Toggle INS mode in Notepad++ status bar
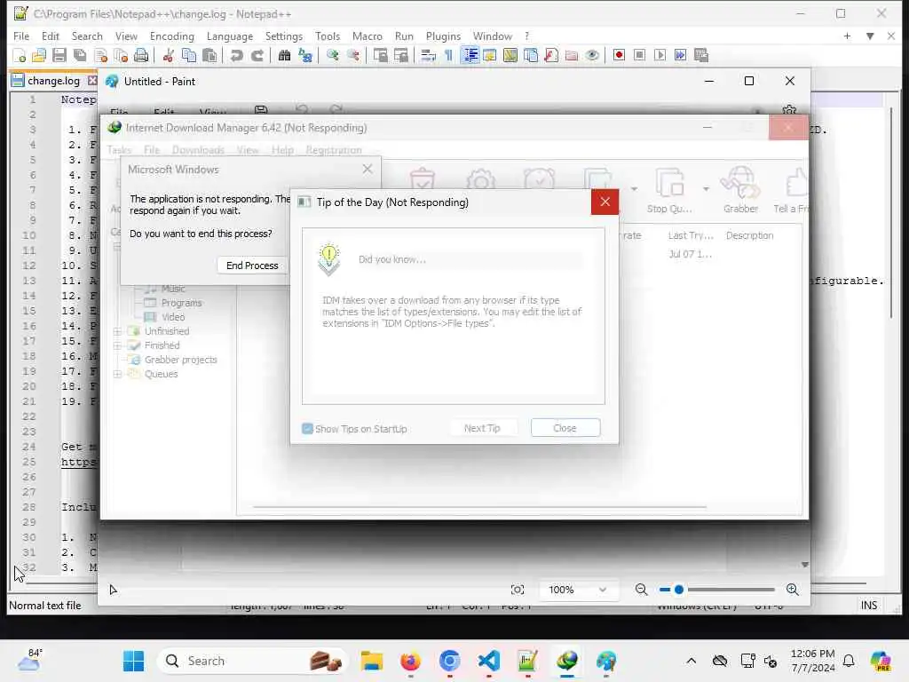The width and height of the screenshot is (909, 682). point(868,606)
